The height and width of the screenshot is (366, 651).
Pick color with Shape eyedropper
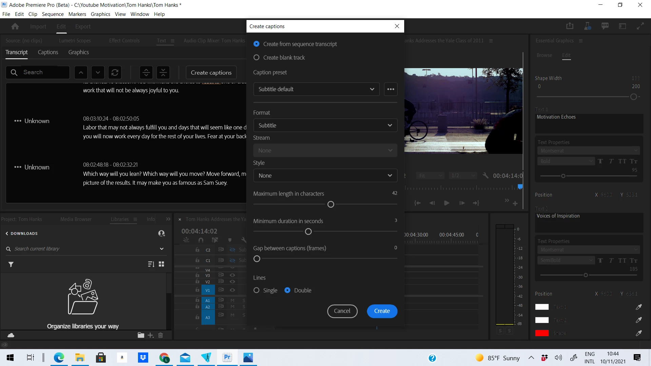click(639, 333)
